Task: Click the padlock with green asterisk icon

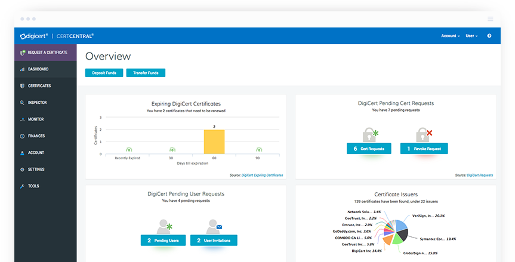Action: 370,135
